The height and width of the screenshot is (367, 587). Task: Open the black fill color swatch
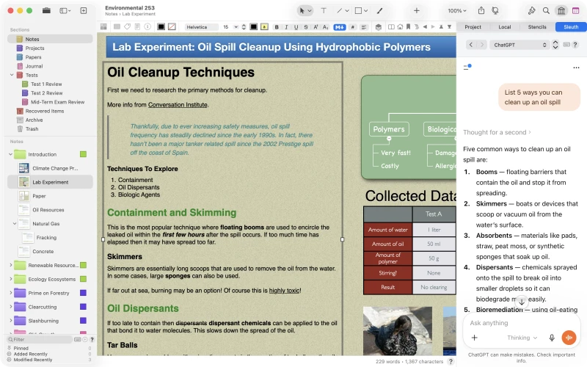click(161, 26)
